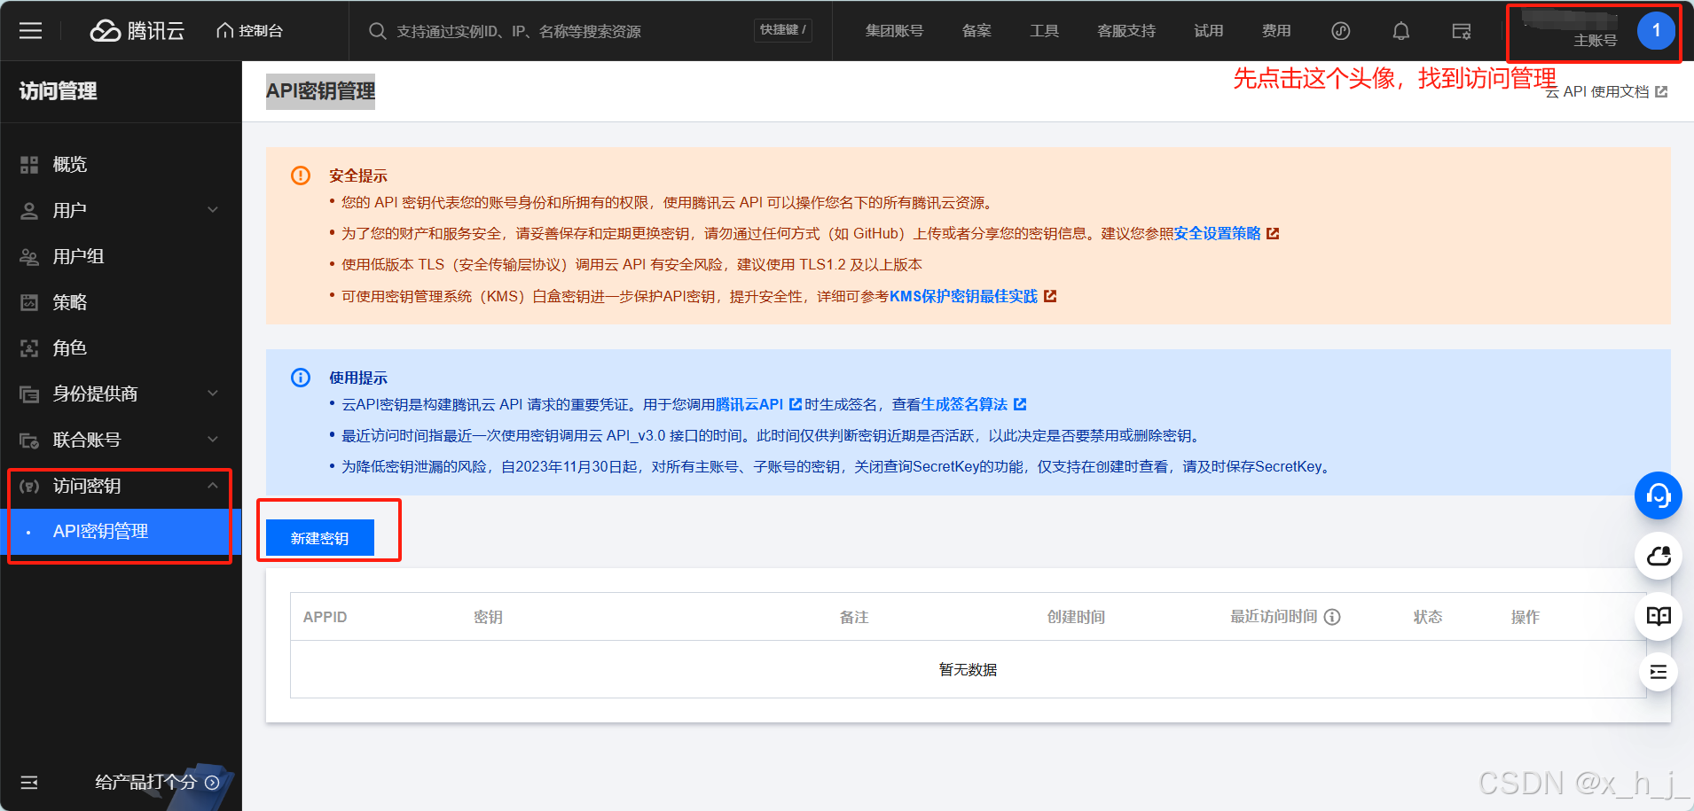This screenshot has width=1694, height=811.
Task: Open the 费用 menu
Action: (1276, 31)
